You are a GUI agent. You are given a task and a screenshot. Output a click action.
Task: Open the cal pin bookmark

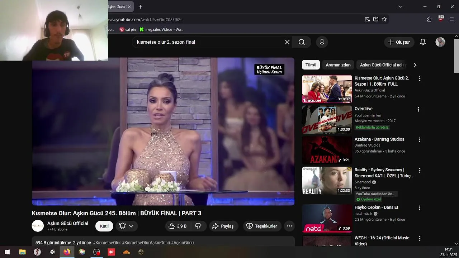128,29
